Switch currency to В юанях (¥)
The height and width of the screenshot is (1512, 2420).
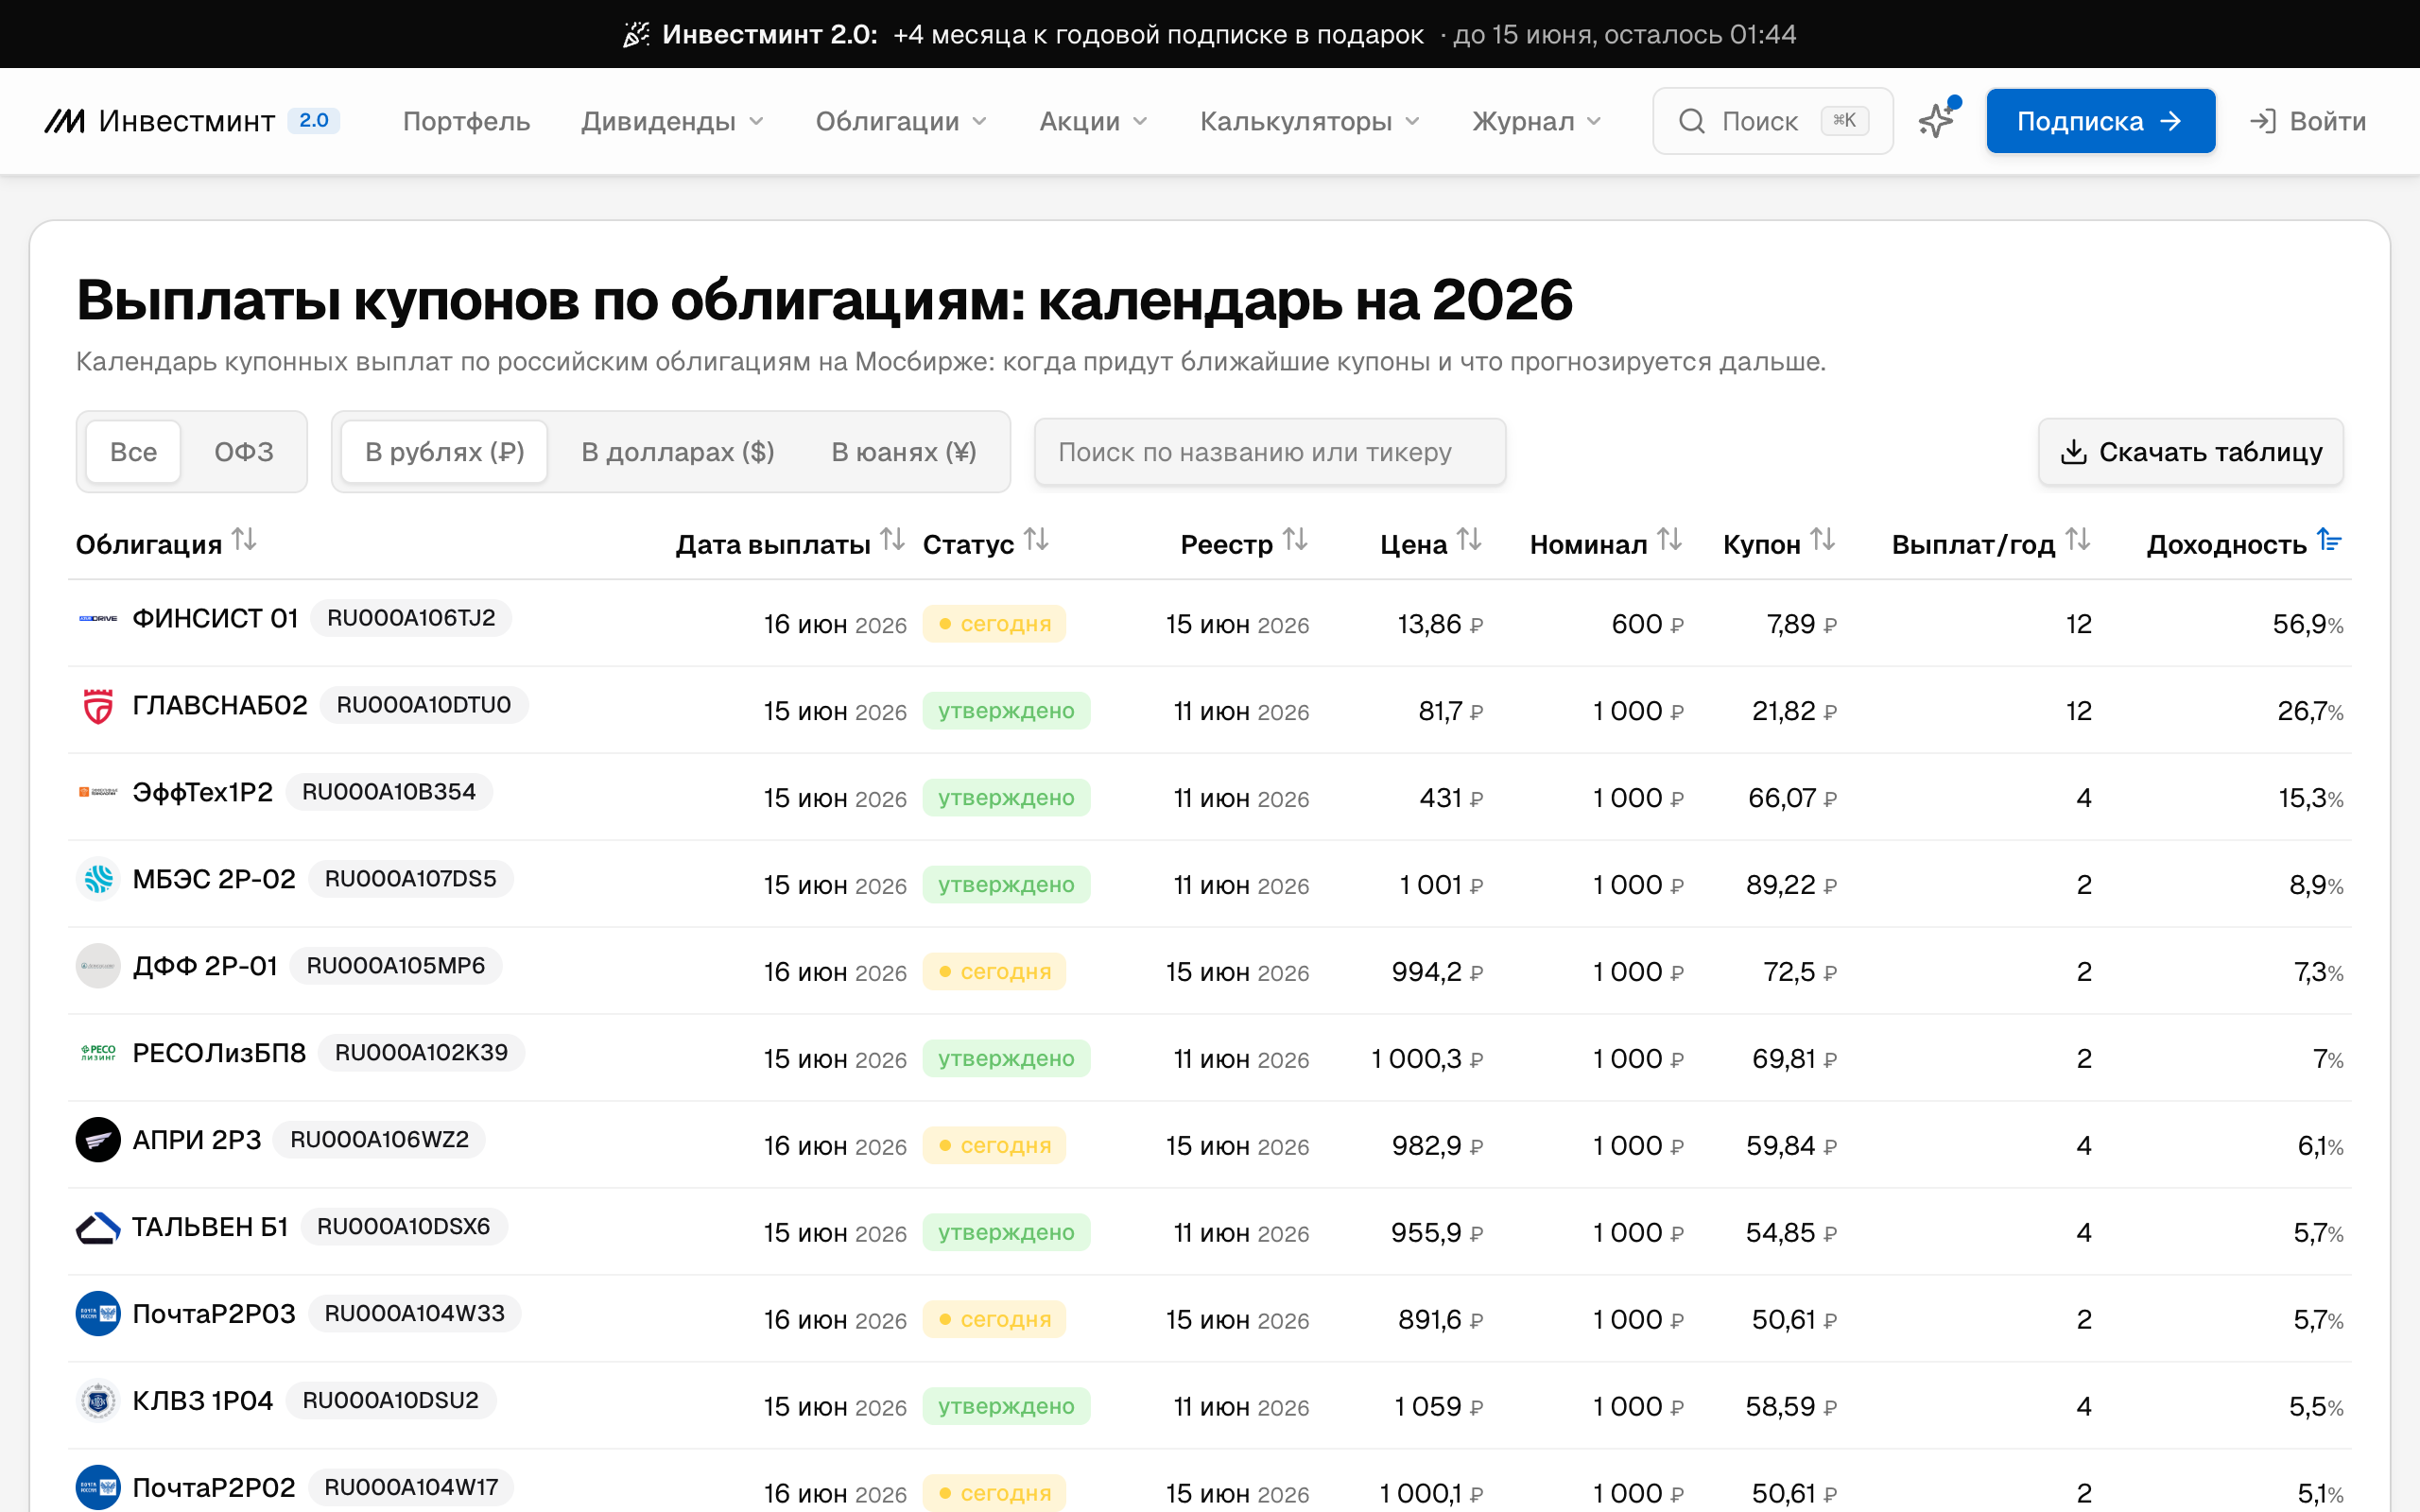(x=904, y=452)
